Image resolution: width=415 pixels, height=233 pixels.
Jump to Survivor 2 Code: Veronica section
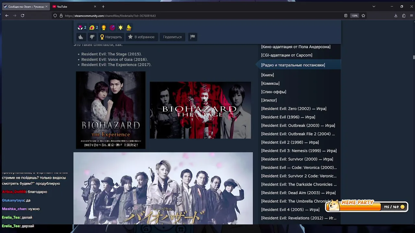299,176
